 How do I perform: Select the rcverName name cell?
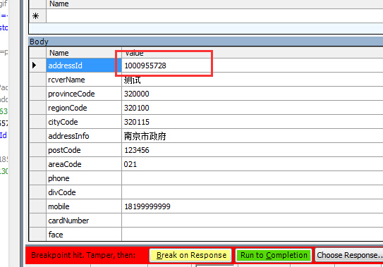(x=84, y=80)
